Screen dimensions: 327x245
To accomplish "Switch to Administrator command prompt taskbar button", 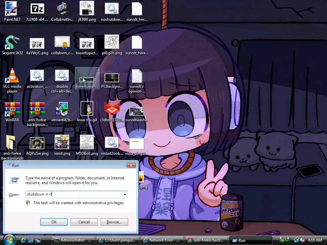I will pyautogui.click(x=73, y=241).
